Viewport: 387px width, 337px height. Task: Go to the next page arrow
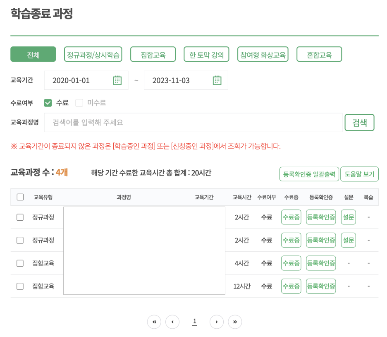pos(217,322)
